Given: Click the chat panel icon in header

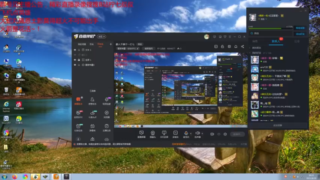Looking at the screenshot, I should pos(216,46).
